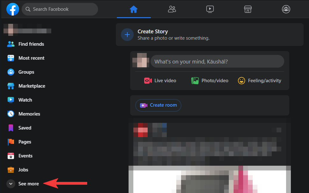309x193 pixels.
Task: Click the Photo/video green icon
Action: (x=195, y=81)
